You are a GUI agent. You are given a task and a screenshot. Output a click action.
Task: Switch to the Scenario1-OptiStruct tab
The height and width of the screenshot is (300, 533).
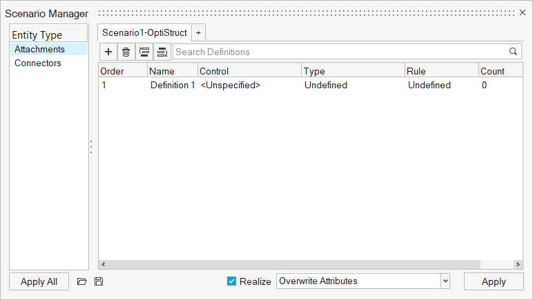[144, 33]
